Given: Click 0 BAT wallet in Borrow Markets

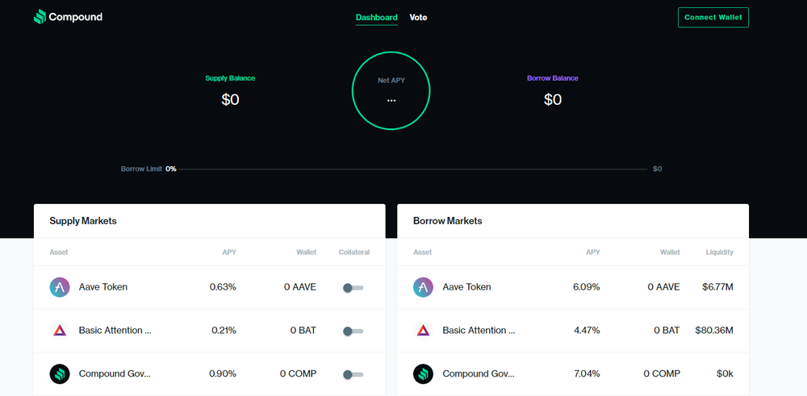Looking at the screenshot, I should click(667, 330).
